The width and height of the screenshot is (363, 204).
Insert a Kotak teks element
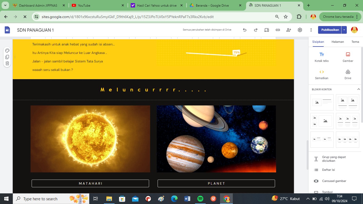tap(322, 57)
